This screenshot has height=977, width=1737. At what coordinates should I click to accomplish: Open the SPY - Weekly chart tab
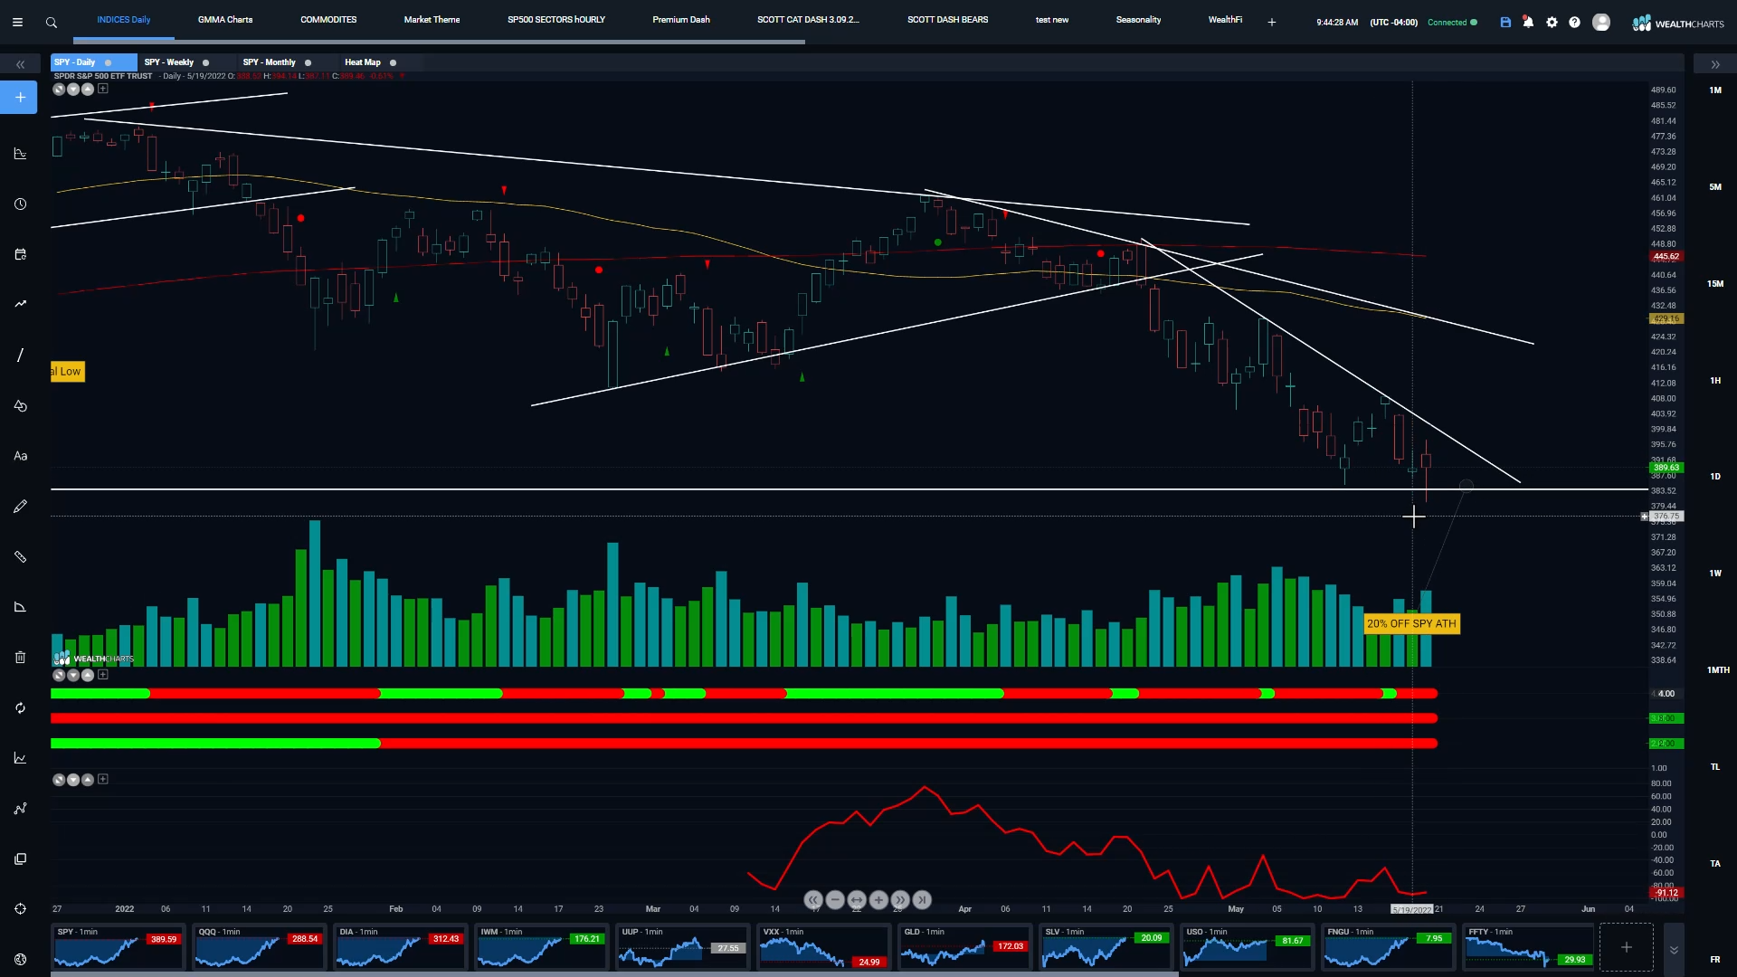[x=169, y=62]
